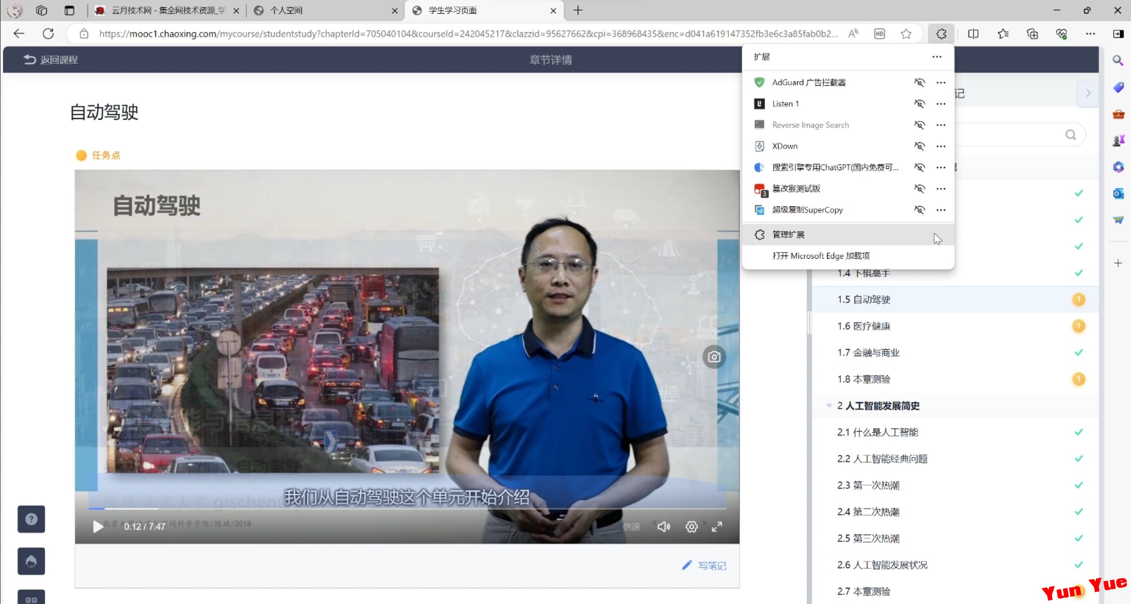Select 打开 Microsoft Edge 加载项

[x=848, y=256]
